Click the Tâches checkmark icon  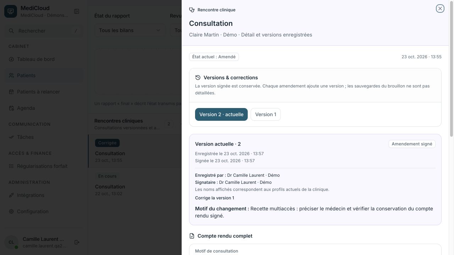point(11,137)
